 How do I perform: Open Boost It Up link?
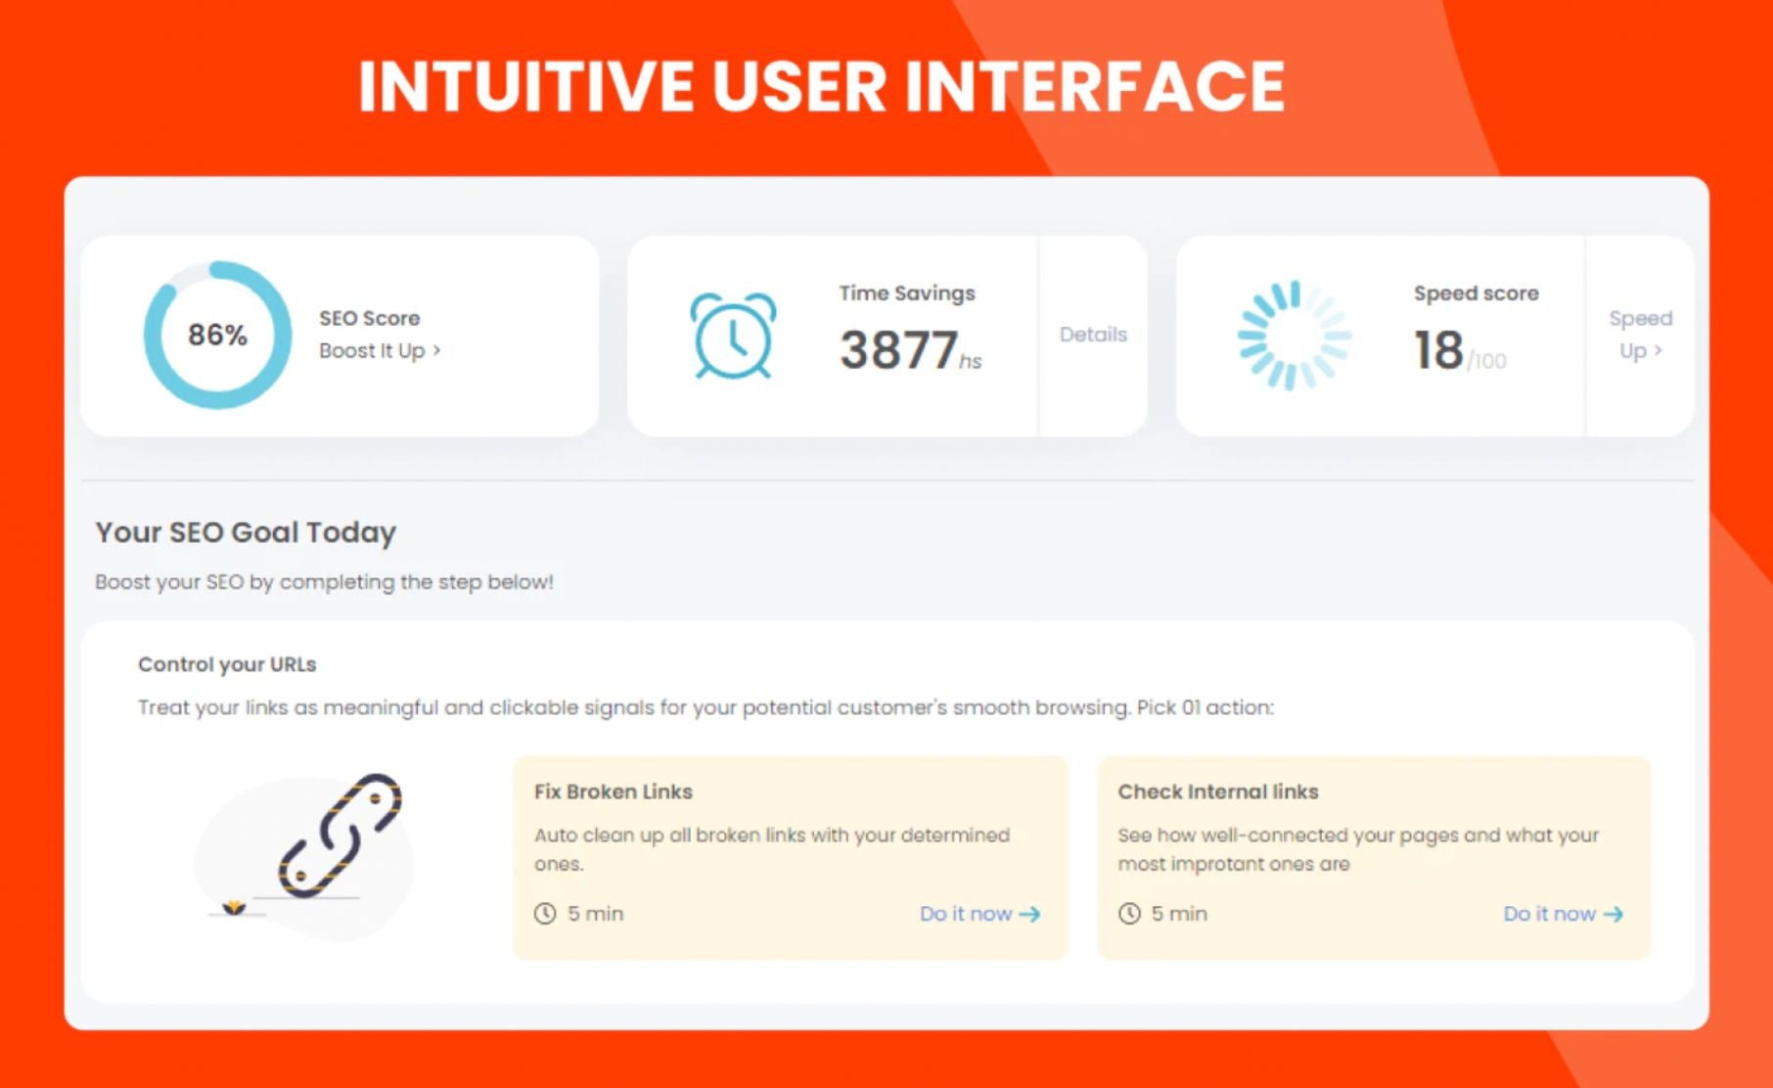coord(372,350)
